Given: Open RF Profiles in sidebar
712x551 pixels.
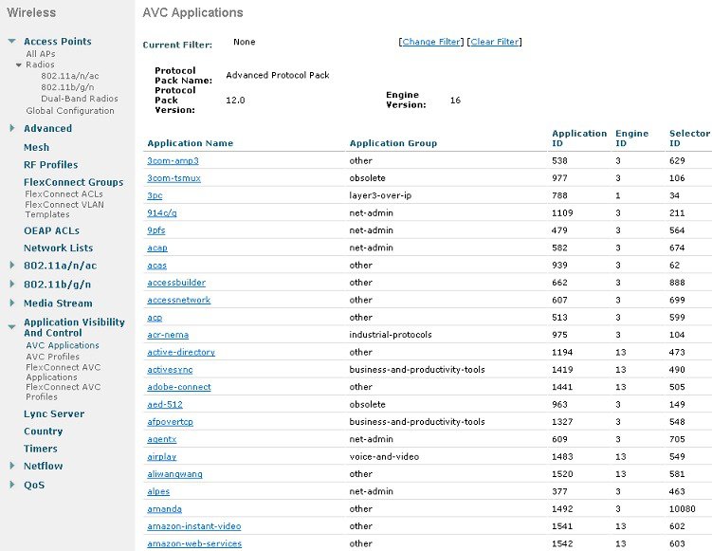Looking at the screenshot, I should click(x=51, y=164).
